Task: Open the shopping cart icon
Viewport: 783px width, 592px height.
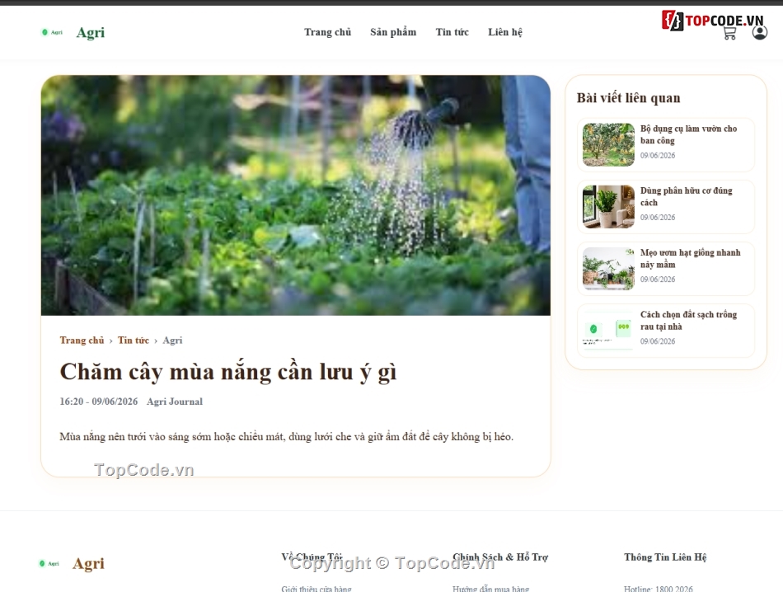Action: coord(729,33)
